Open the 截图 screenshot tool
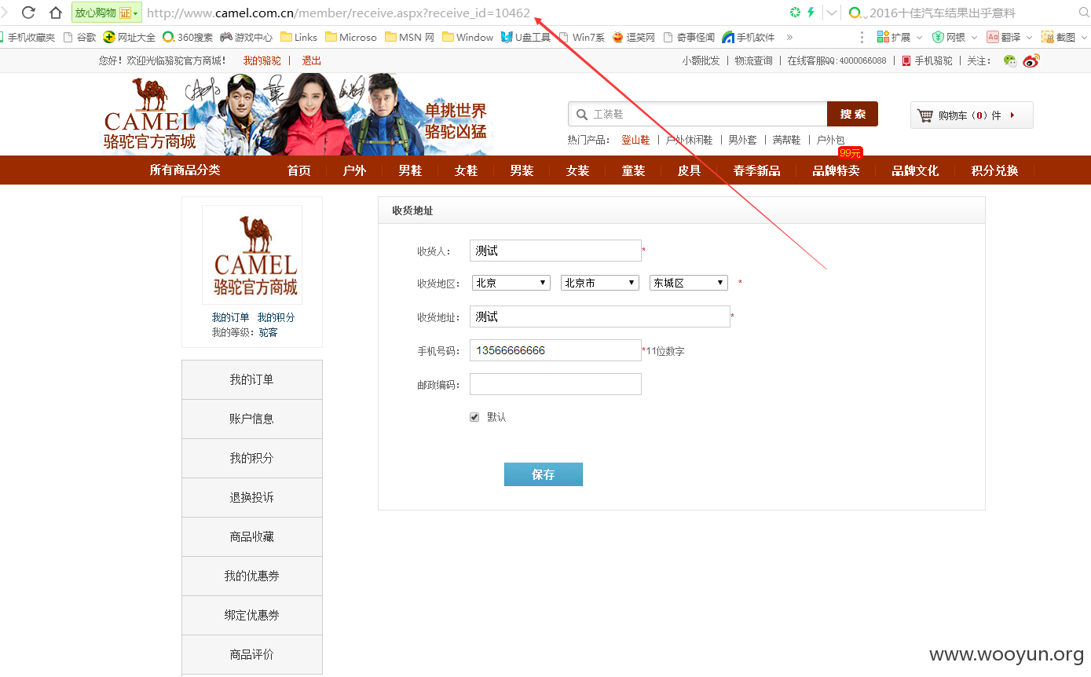The width and height of the screenshot is (1091, 677). tap(1059, 37)
